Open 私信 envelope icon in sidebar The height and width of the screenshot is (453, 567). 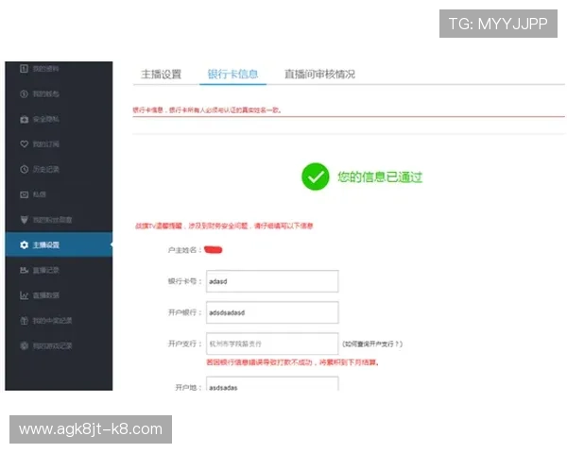click(24, 194)
